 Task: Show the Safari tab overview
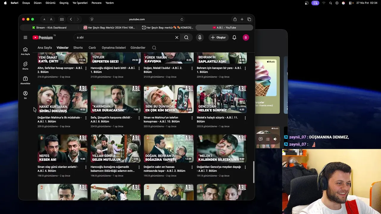pyautogui.click(x=249, y=19)
